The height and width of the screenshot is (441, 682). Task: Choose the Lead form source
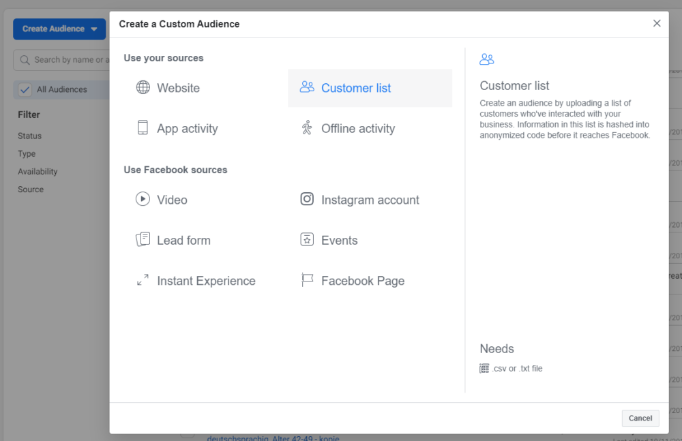[206, 240]
